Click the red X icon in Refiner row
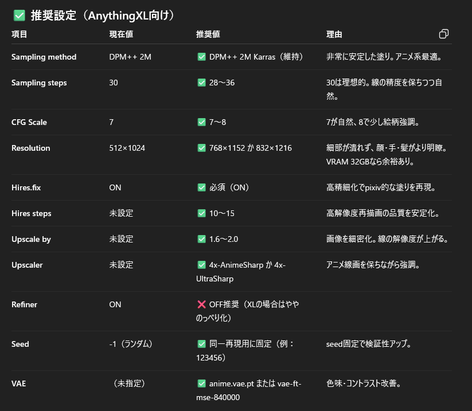Image resolution: width=472 pixels, height=411 pixels. (201, 304)
